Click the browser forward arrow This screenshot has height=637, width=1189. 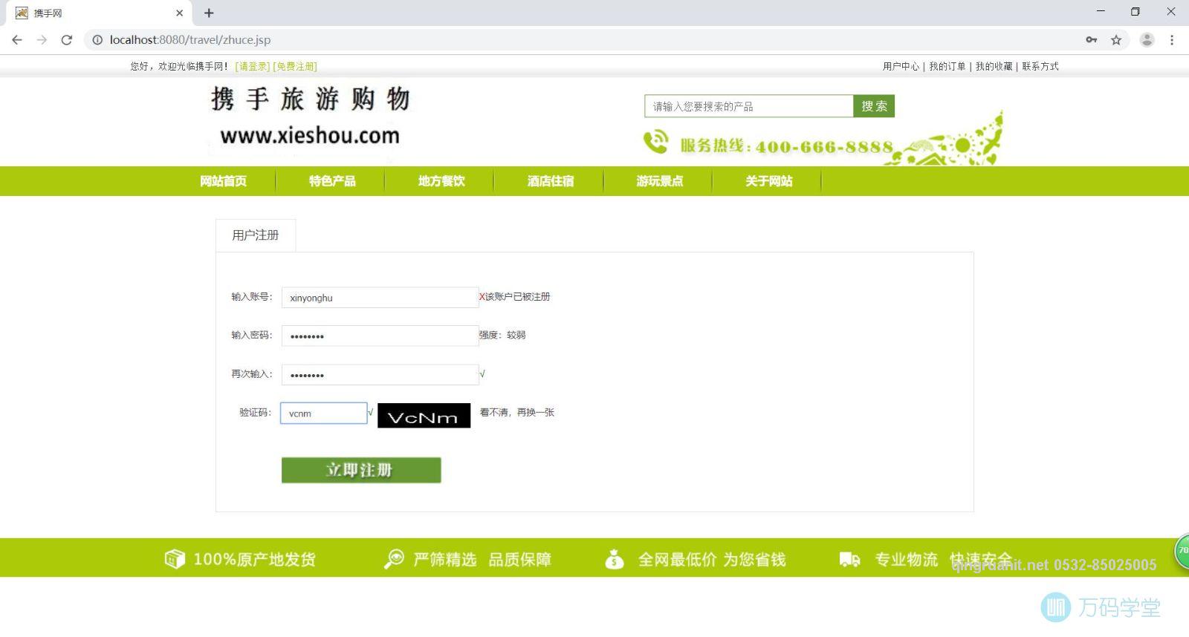[x=42, y=40]
